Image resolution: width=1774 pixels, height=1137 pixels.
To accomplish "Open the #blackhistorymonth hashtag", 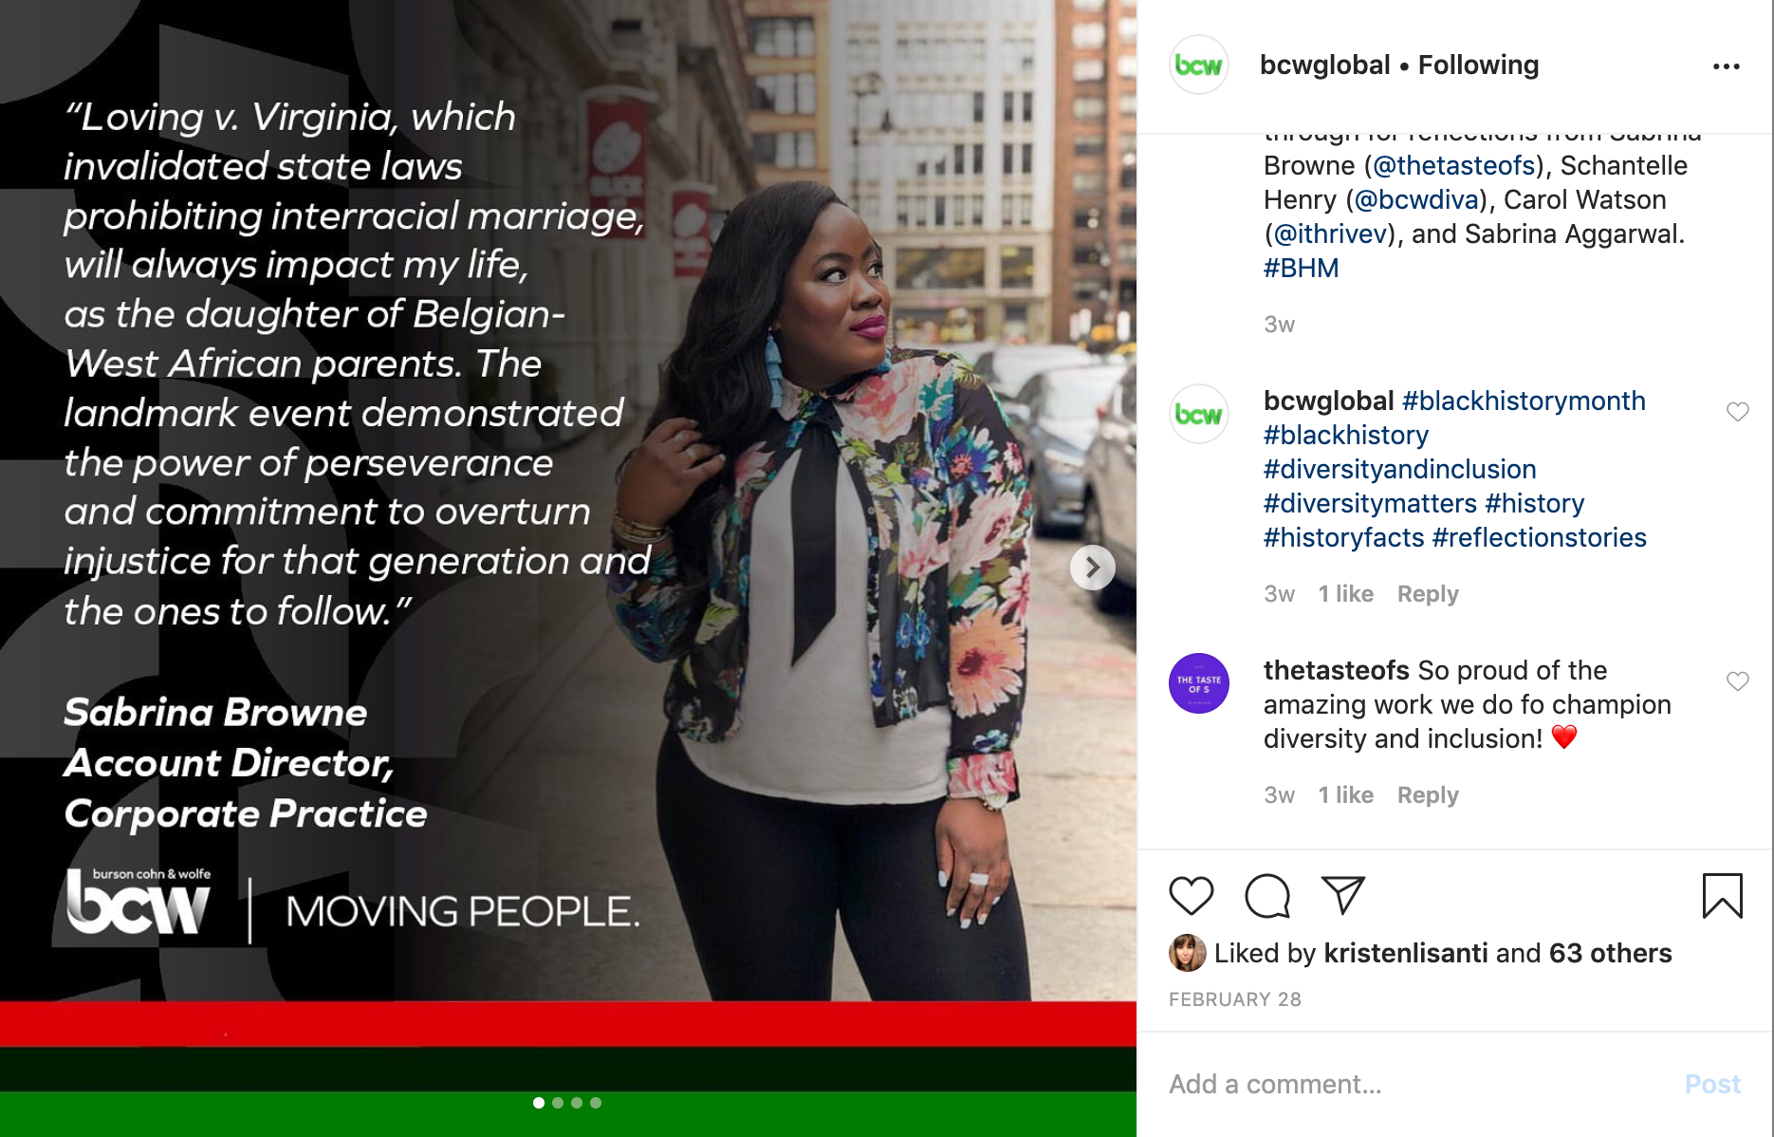I will 1524,401.
